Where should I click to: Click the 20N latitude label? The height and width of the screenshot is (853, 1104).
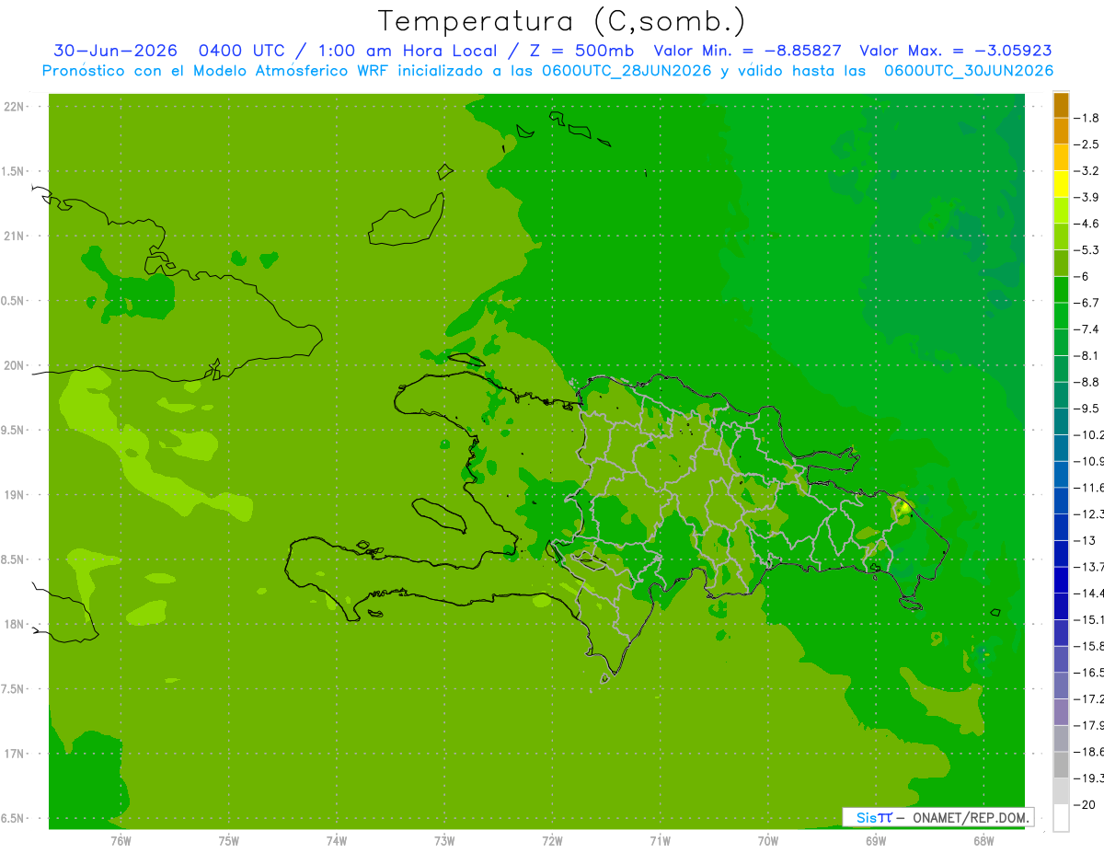[x=14, y=365]
